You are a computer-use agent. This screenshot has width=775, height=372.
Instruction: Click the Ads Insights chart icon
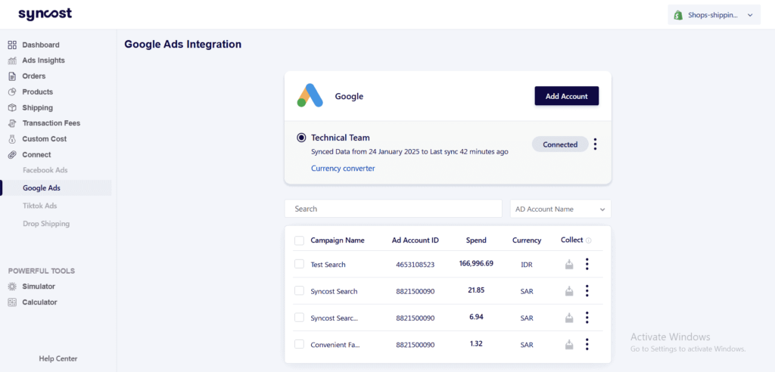(12, 60)
